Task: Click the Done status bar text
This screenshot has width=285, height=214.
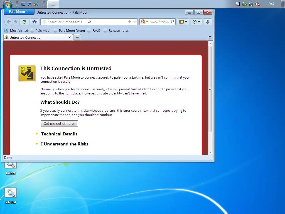Action: coord(8,158)
